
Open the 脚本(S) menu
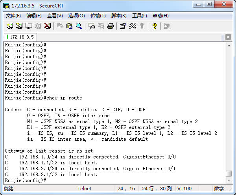pos(119,16)
